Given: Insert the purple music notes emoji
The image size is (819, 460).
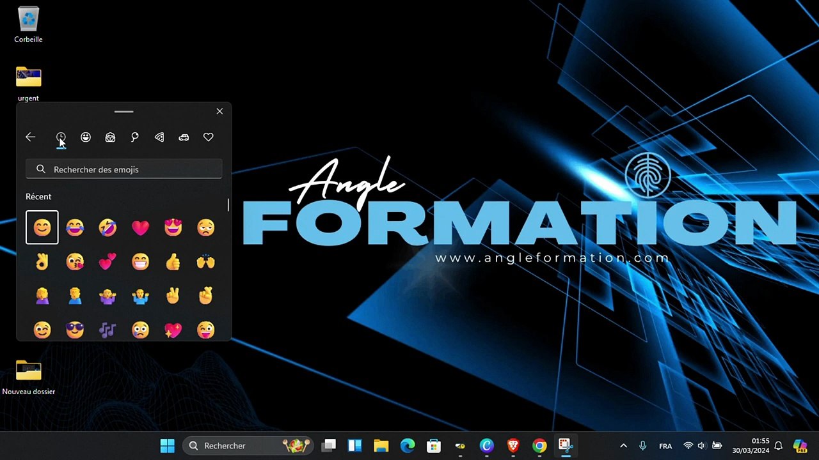Looking at the screenshot, I should point(107,330).
